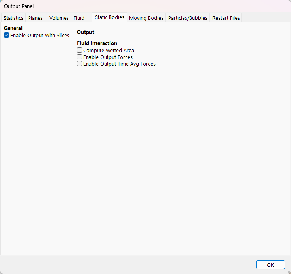Image resolution: width=291 pixels, height=274 pixels.
Task: Click the 'Enable Output Forces' label text
Action: [108, 57]
